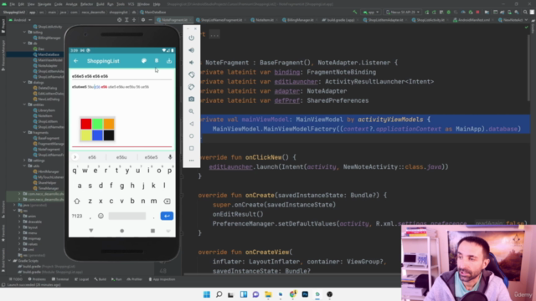Click the Make Project hammer icon
The image size is (536, 301).
click(355, 12)
